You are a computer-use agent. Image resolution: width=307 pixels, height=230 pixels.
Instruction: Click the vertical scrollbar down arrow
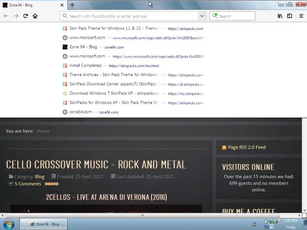(x=305, y=211)
